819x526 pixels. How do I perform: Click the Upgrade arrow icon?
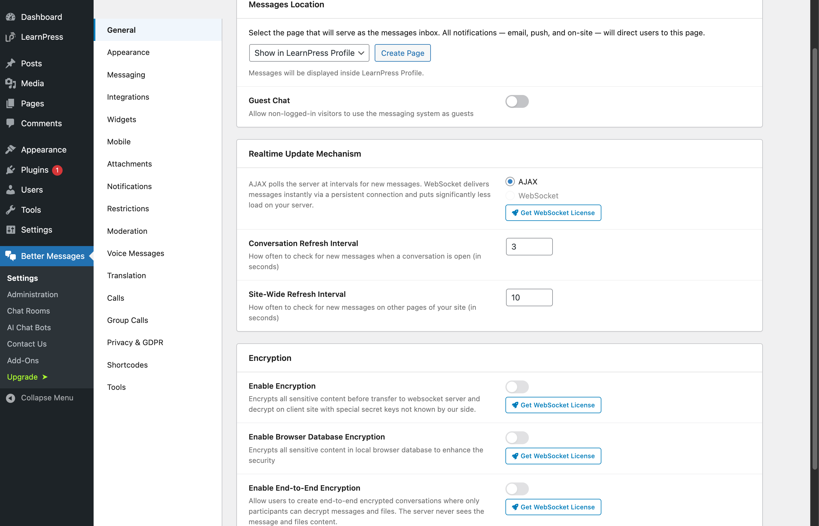[45, 377]
